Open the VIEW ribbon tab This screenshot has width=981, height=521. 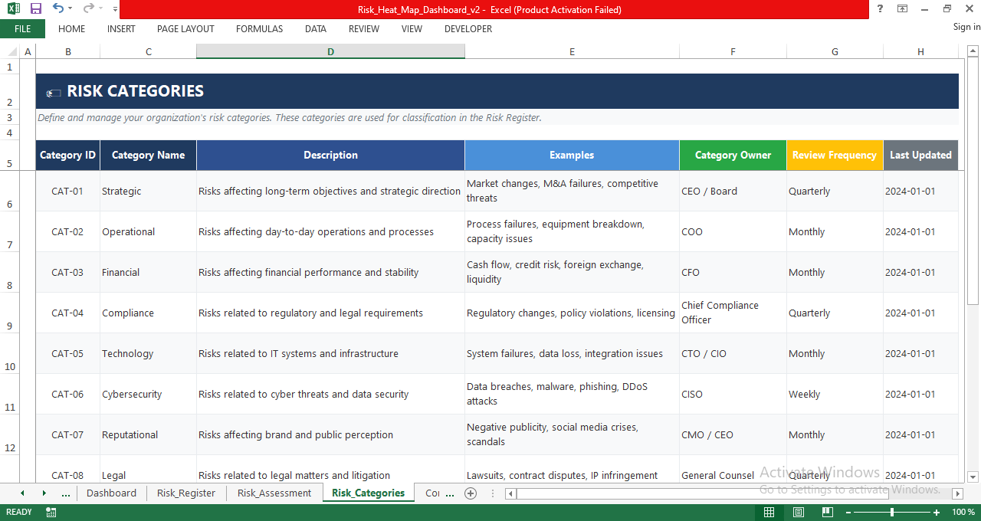tap(412, 29)
